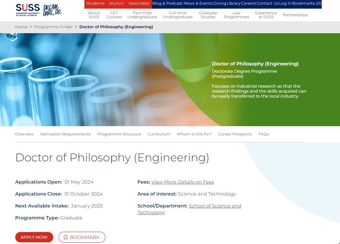Expand the CET Courses menu
This screenshot has width=340, height=244.
click(114, 15)
